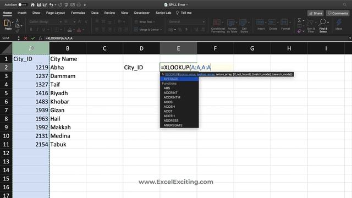Viewport: 352px width, 198px height.
Task: Click the Cut scissors icon
Action: 17,20
